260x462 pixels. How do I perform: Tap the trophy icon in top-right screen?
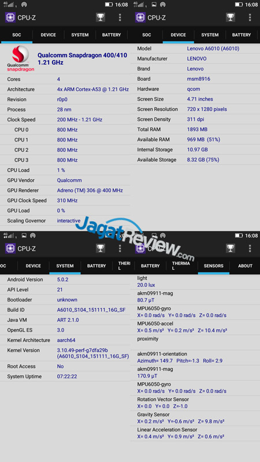tap(231, 17)
